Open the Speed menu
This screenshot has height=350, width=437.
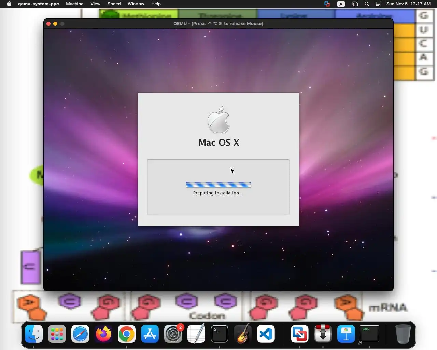pos(114,4)
